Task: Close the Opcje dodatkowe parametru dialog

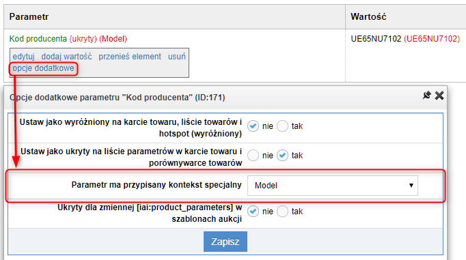Action: [x=439, y=96]
